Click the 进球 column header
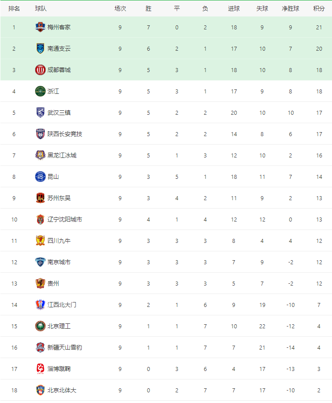 (x=234, y=8)
